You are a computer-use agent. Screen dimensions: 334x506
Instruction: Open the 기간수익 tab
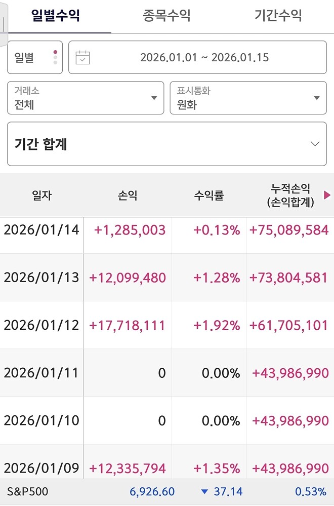pos(276,15)
